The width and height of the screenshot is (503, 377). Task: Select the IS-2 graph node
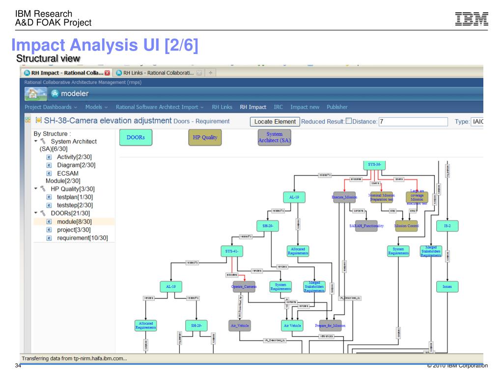447,226
